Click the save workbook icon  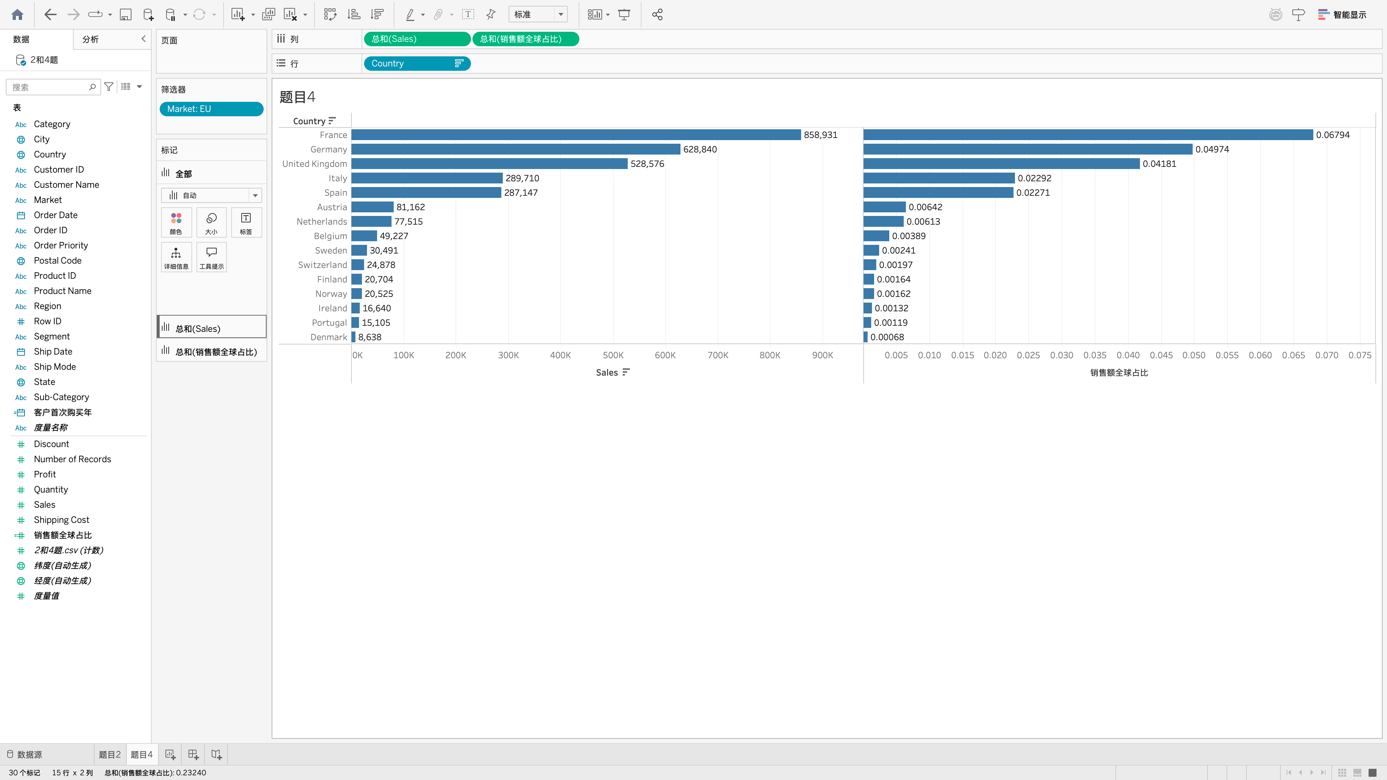125,14
